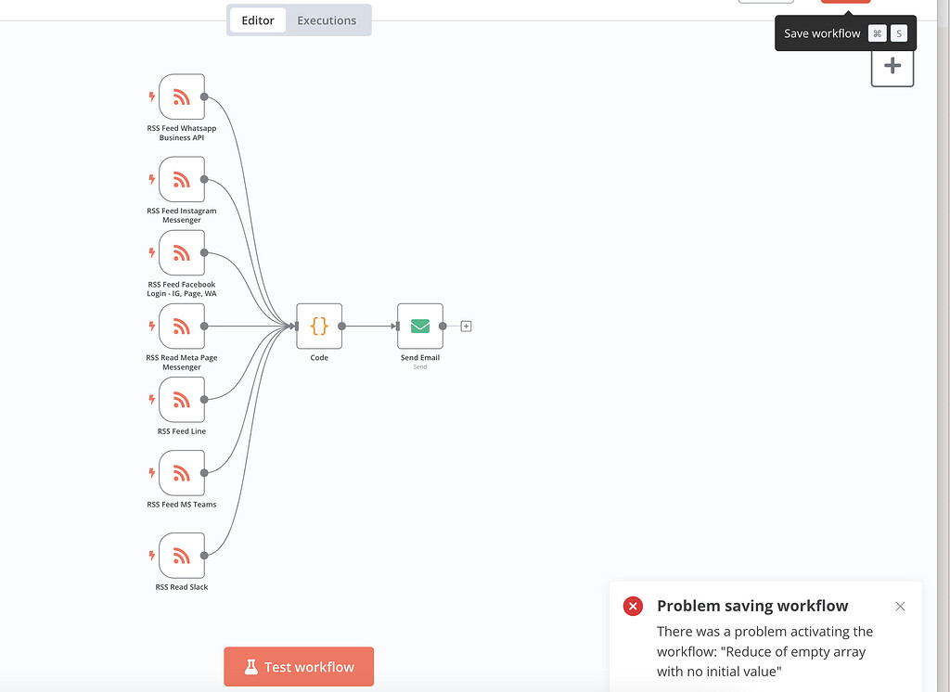This screenshot has width=950, height=692.
Task: Open the Code node
Action: tap(319, 327)
